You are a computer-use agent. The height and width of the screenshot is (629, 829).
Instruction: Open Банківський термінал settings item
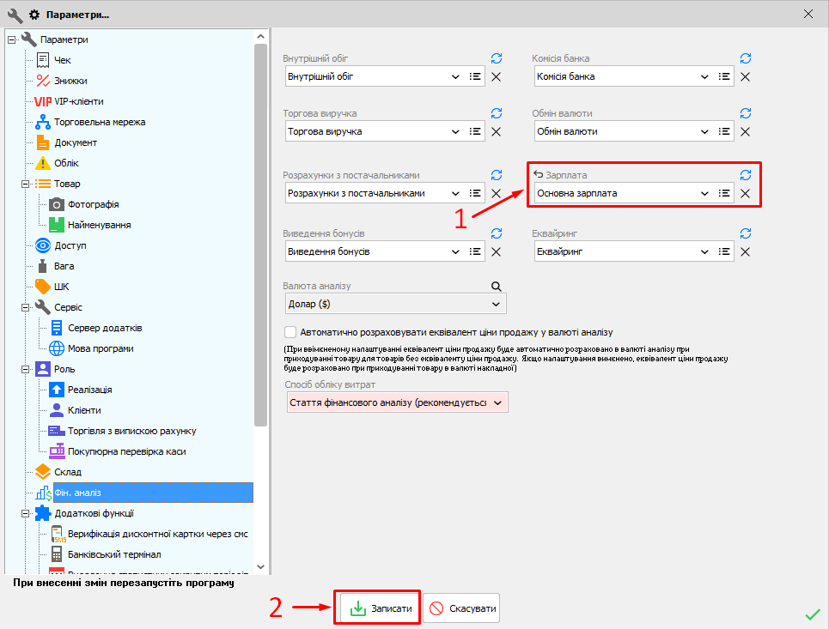[113, 554]
